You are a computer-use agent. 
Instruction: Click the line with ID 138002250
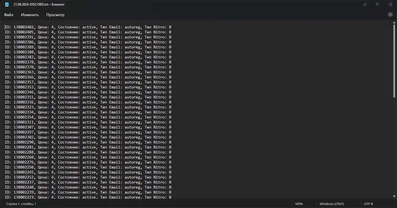click(x=88, y=167)
